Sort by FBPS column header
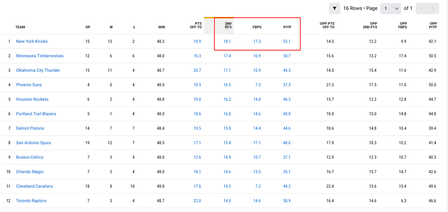The width and height of the screenshot is (448, 212). pos(257,27)
